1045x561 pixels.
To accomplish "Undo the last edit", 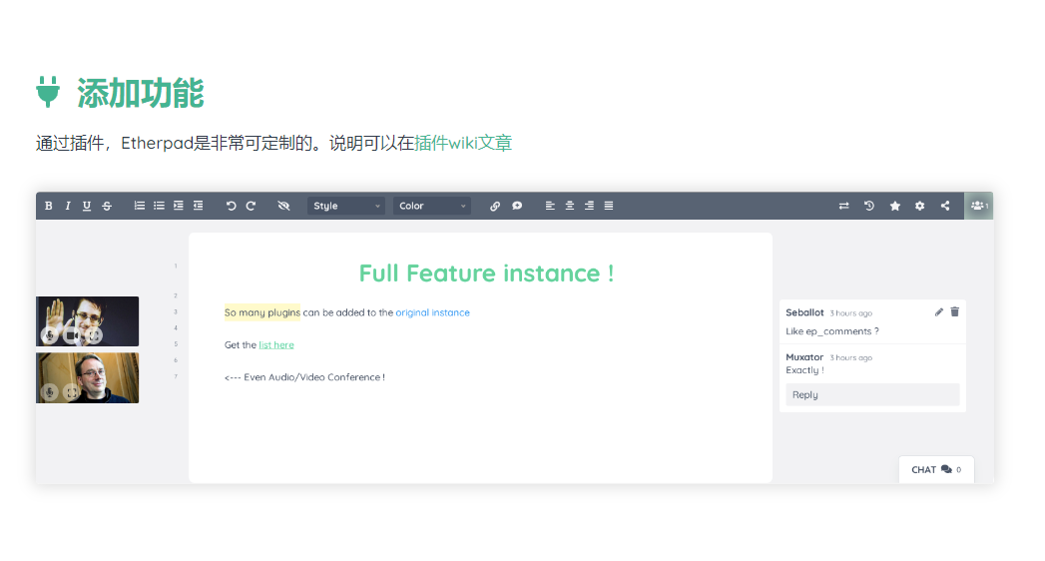I will [x=231, y=206].
